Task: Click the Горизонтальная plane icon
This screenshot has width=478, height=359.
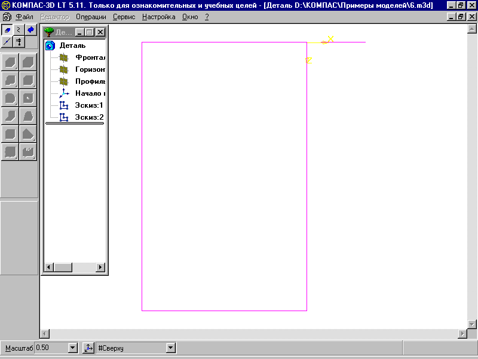Action: (x=64, y=69)
